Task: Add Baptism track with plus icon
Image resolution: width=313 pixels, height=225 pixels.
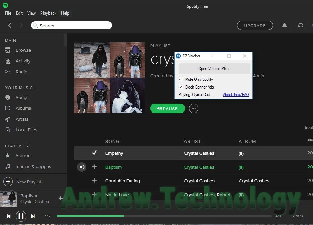Action: coord(94,167)
